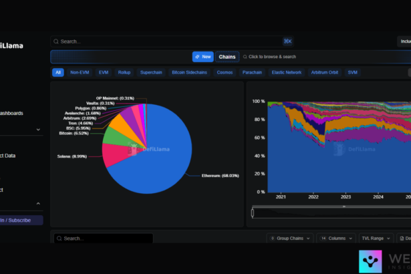The width and height of the screenshot is (411, 274).
Task: Click the magnifier icon in top search bar
Action: pyautogui.click(x=55, y=41)
